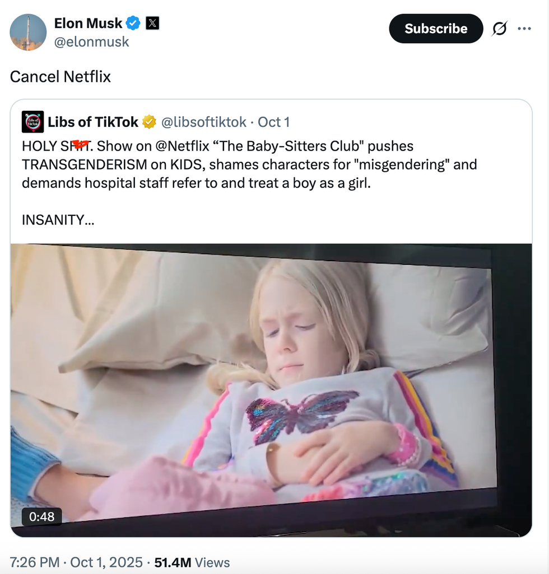The image size is (549, 574).
Task: Click the gold verified badge
Action: (x=149, y=122)
